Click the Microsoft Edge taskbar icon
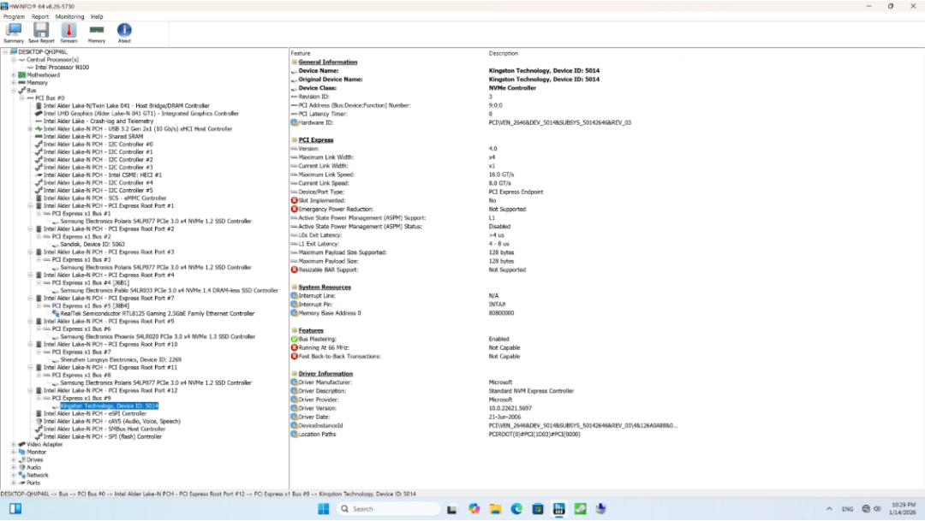Screen dimensions: 925x521 point(516,509)
